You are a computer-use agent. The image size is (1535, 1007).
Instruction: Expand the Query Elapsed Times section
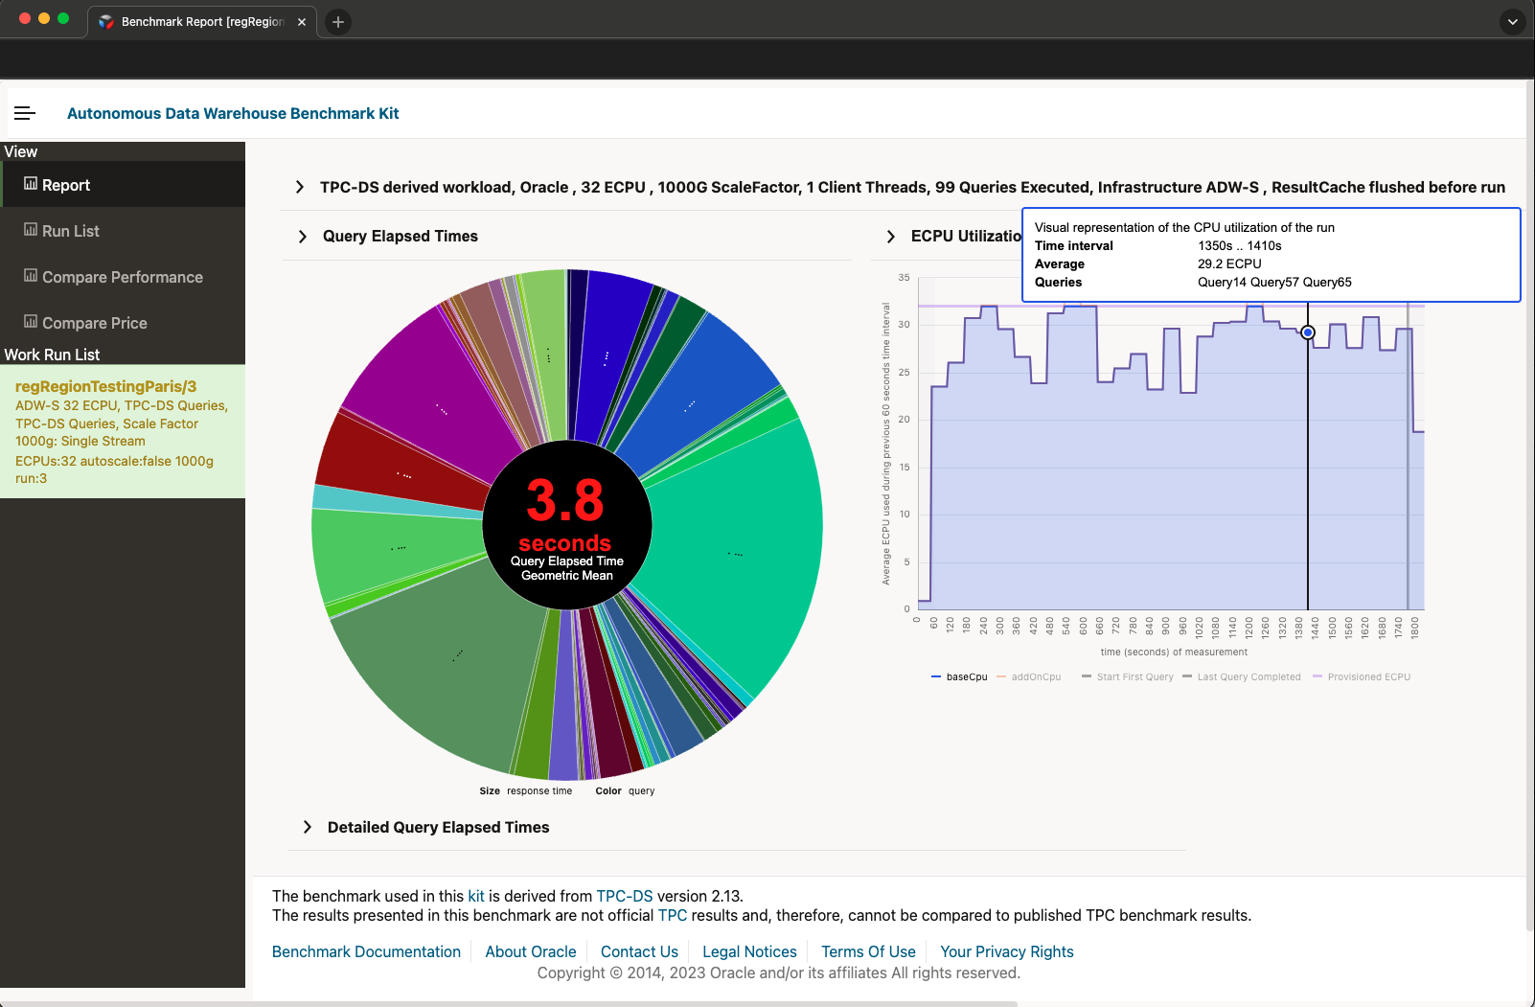pyautogui.click(x=303, y=236)
